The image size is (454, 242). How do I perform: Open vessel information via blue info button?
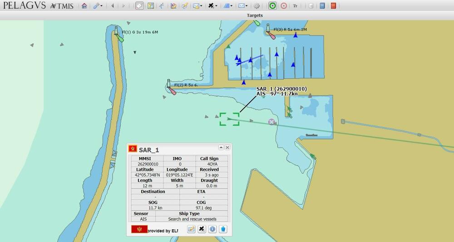click(x=212, y=229)
